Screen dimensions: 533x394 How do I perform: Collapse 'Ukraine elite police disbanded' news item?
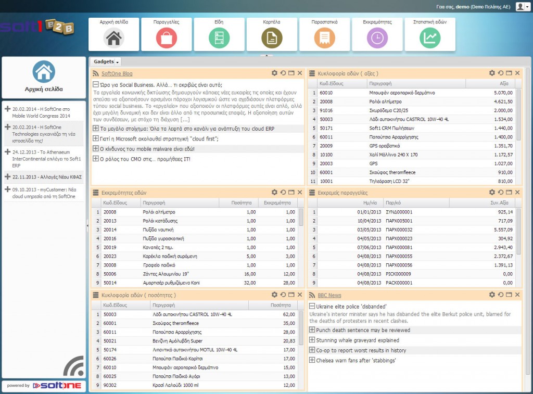pos(312,306)
